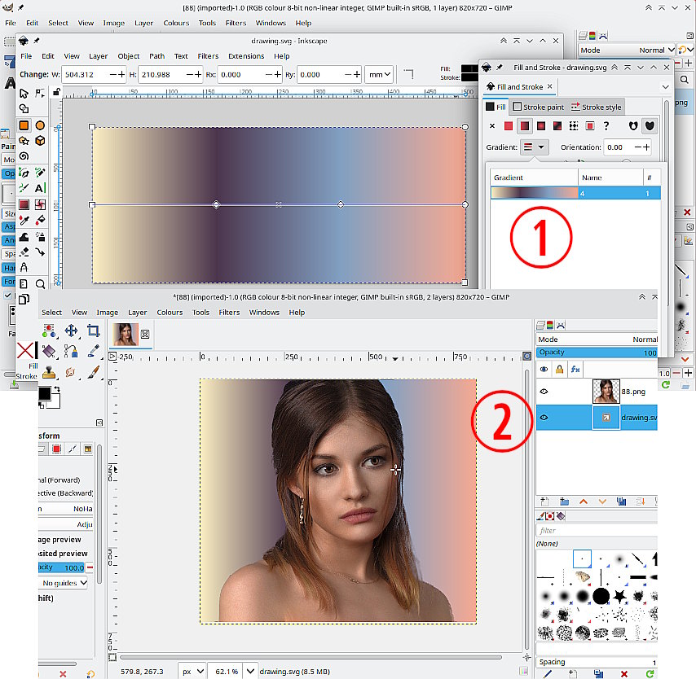696x679 pixels.
Task: Open Colours menu in front GIMP window
Action: [170, 312]
